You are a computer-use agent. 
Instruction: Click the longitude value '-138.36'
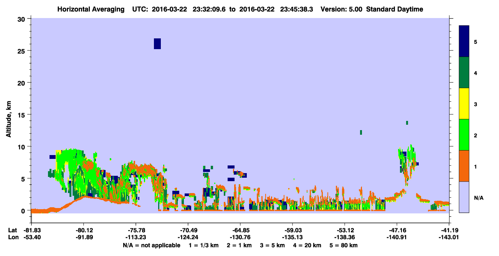344,237
